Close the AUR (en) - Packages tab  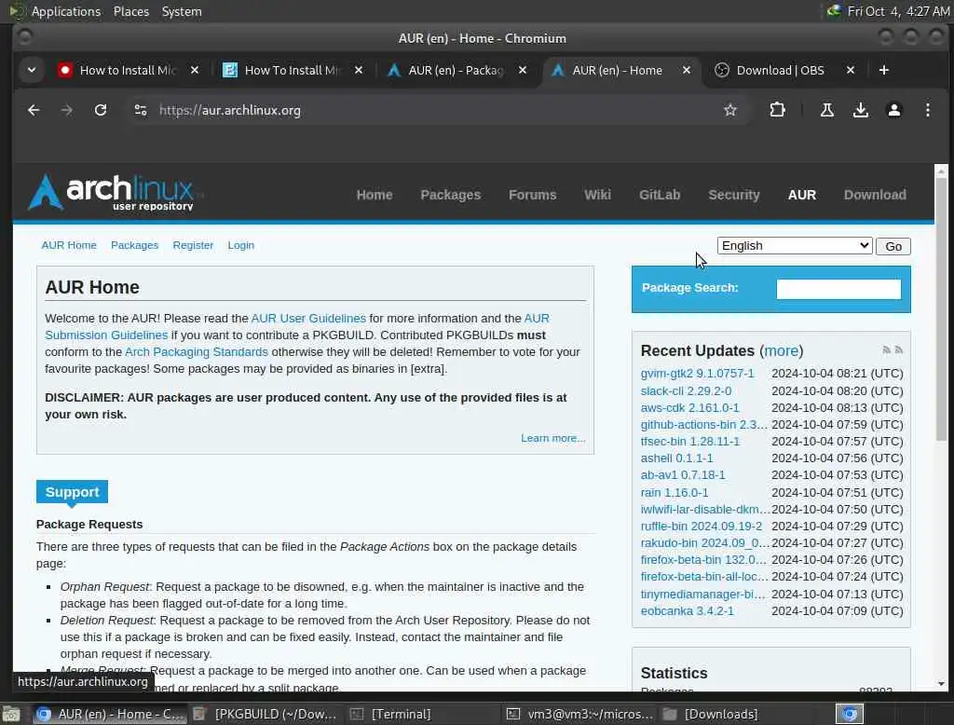pos(523,70)
